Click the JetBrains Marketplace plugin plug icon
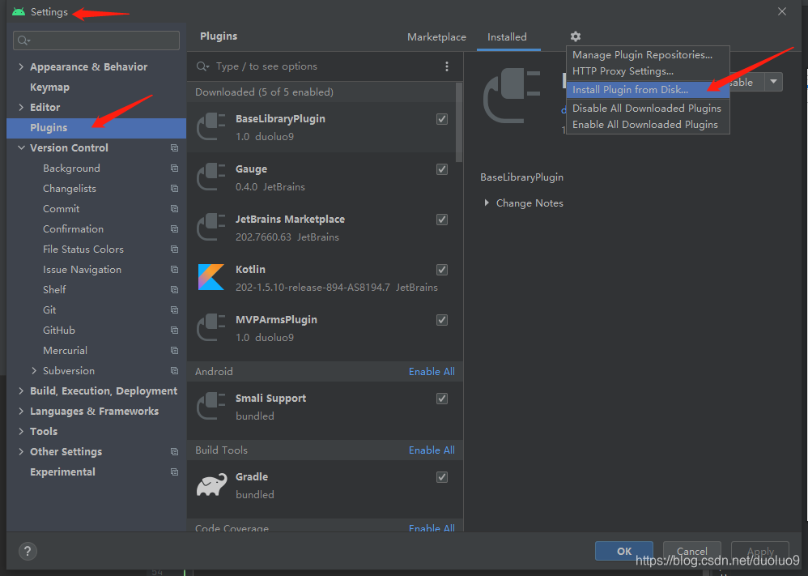Screen dimensions: 808x576 tap(211, 228)
